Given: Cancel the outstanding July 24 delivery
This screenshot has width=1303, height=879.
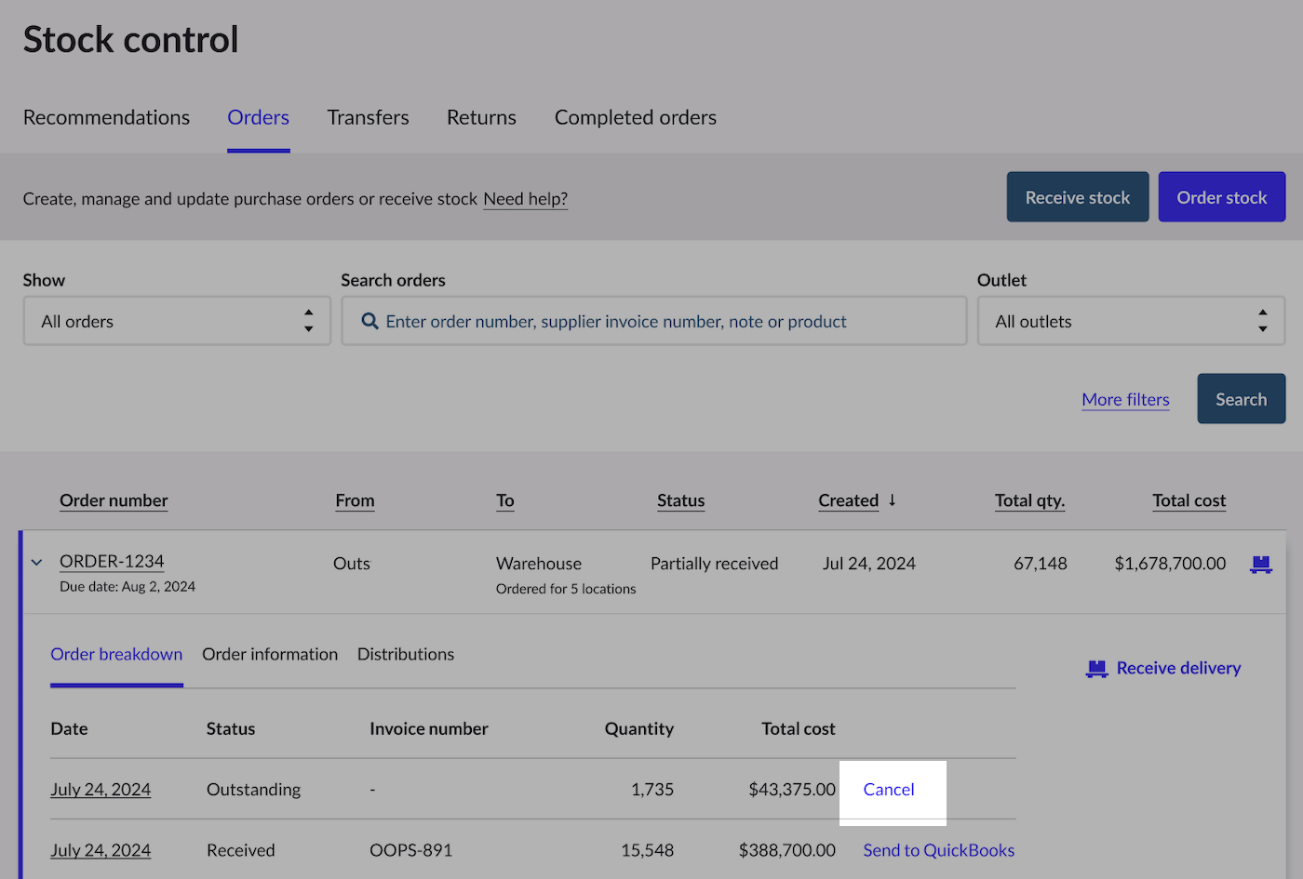Looking at the screenshot, I should pyautogui.click(x=888, y=790).
